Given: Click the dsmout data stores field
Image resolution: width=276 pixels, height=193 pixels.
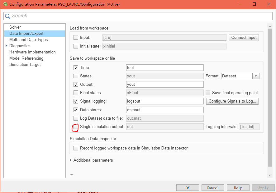Looking at the screenshot, I should (x=165, y=110).
